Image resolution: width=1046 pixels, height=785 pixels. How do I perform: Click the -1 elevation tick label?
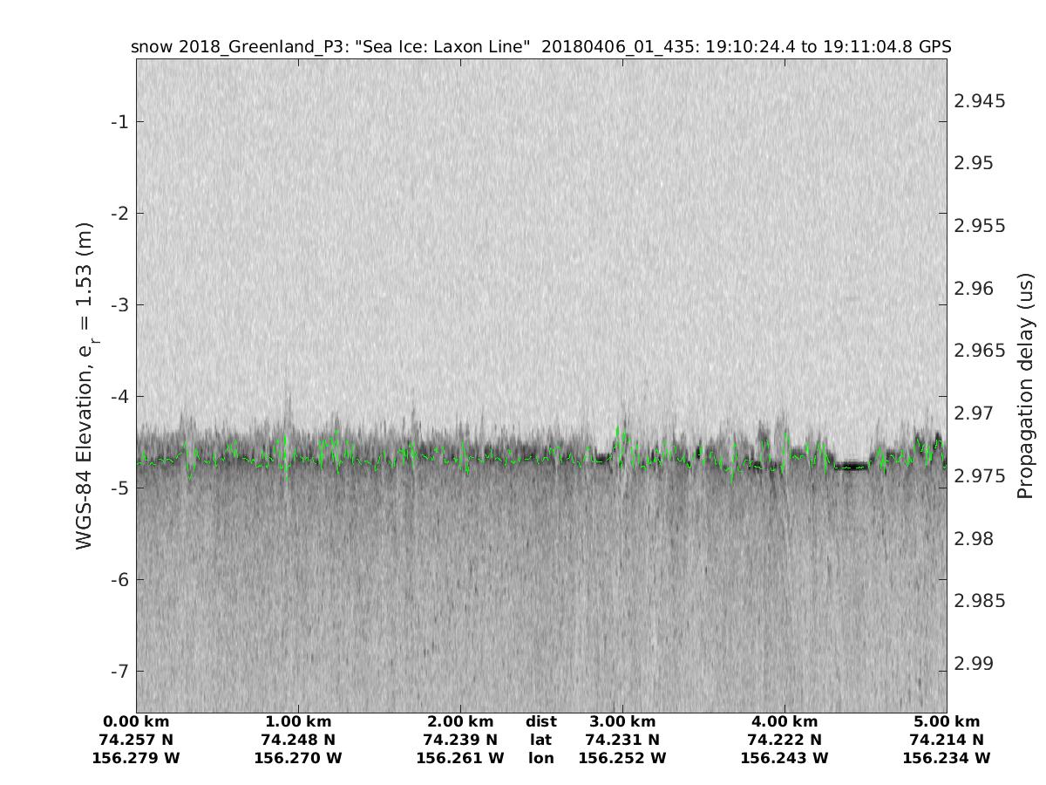tap(119, 121)
